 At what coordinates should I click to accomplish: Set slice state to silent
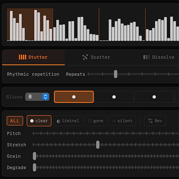pyautogui.click(x=122, y=121)
